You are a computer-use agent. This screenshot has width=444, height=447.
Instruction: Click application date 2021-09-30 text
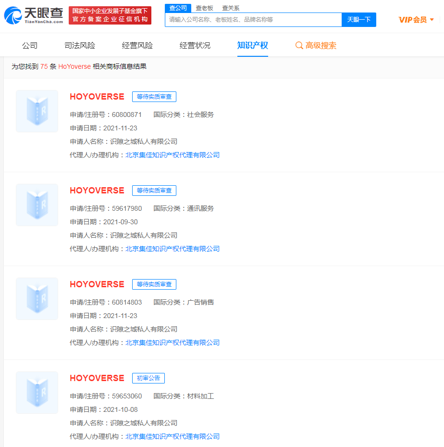121,222
